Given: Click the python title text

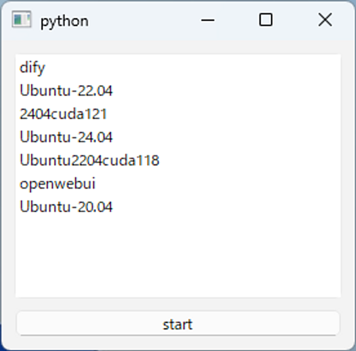Looking at the screenshot, I should pyautogui.click(x=64, y=22).
